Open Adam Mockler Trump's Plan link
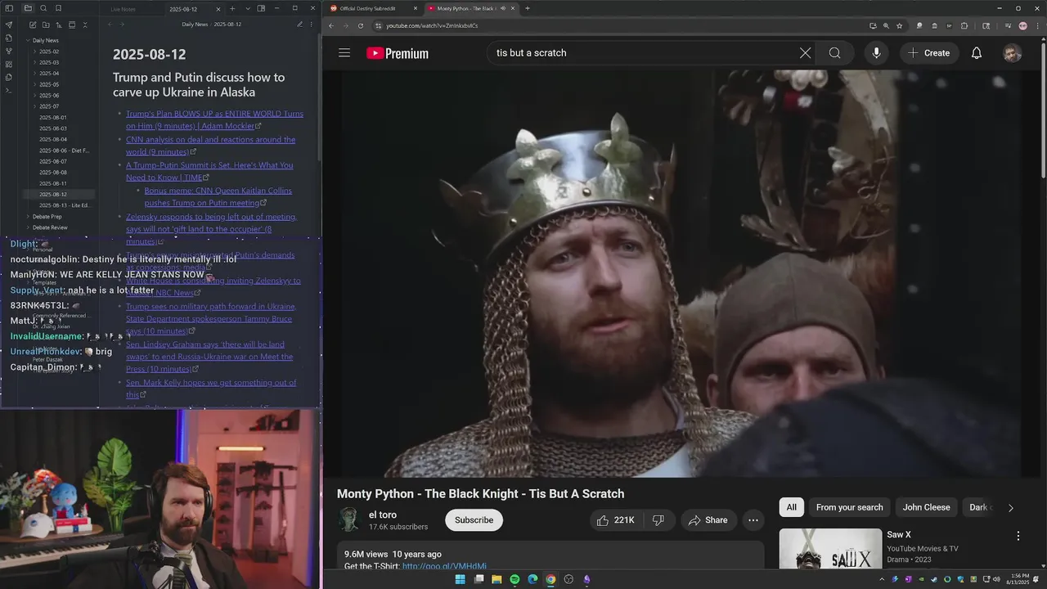 (x=214, y=119)
